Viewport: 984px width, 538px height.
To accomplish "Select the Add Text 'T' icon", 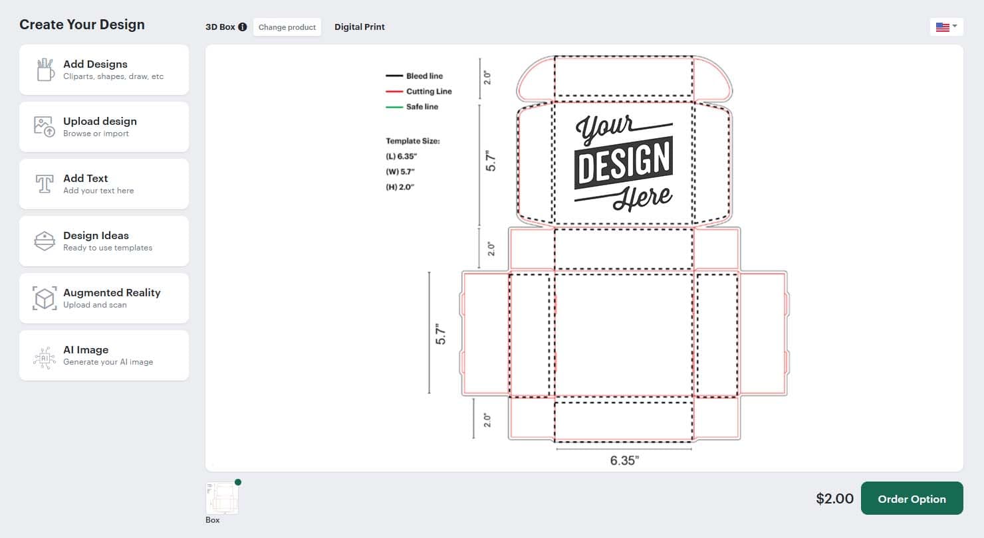I will click(45, 184).
